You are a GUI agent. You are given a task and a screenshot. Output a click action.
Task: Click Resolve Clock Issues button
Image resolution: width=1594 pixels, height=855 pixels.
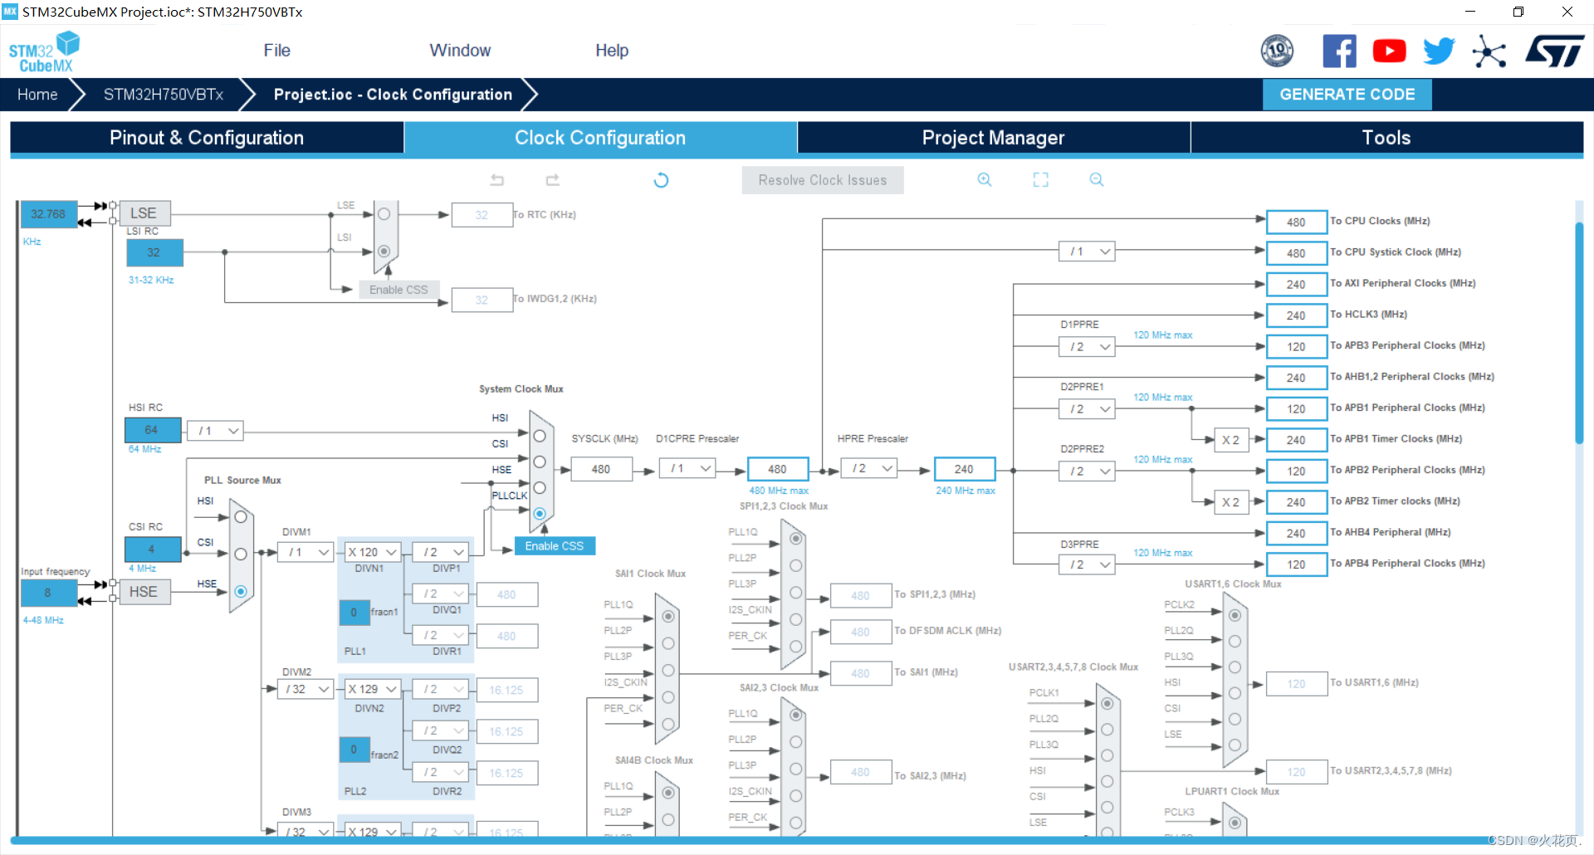822,180
